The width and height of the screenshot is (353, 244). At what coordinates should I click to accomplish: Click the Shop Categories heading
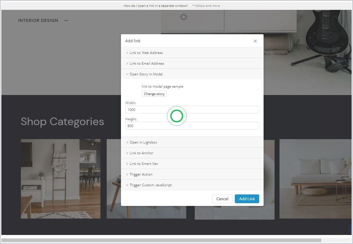click(x=63, y=122)
